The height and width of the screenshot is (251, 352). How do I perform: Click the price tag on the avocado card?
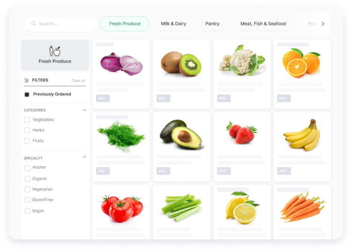point(163,171)
